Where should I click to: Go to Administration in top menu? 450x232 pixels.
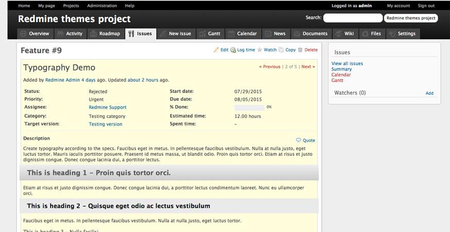tap(102, 6)
